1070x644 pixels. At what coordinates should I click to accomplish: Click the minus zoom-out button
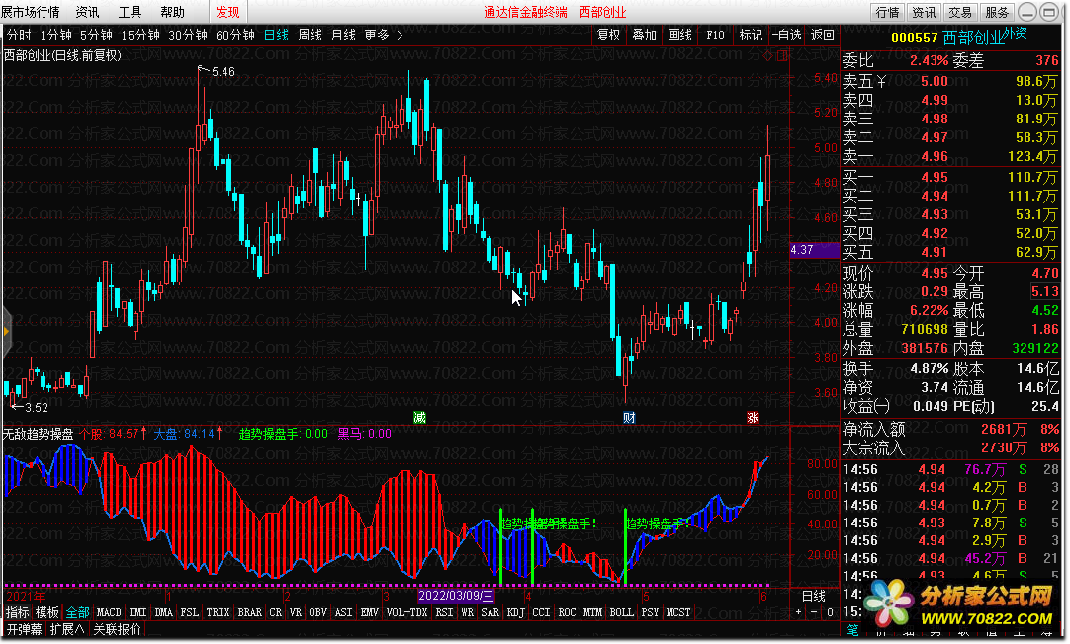(x=814, y=612)
